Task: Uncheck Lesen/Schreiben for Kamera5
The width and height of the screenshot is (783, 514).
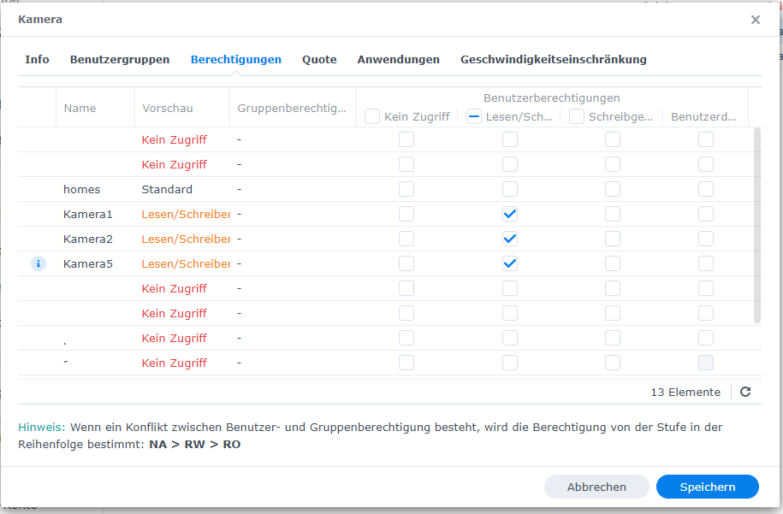Action: (x=510, y=263)
